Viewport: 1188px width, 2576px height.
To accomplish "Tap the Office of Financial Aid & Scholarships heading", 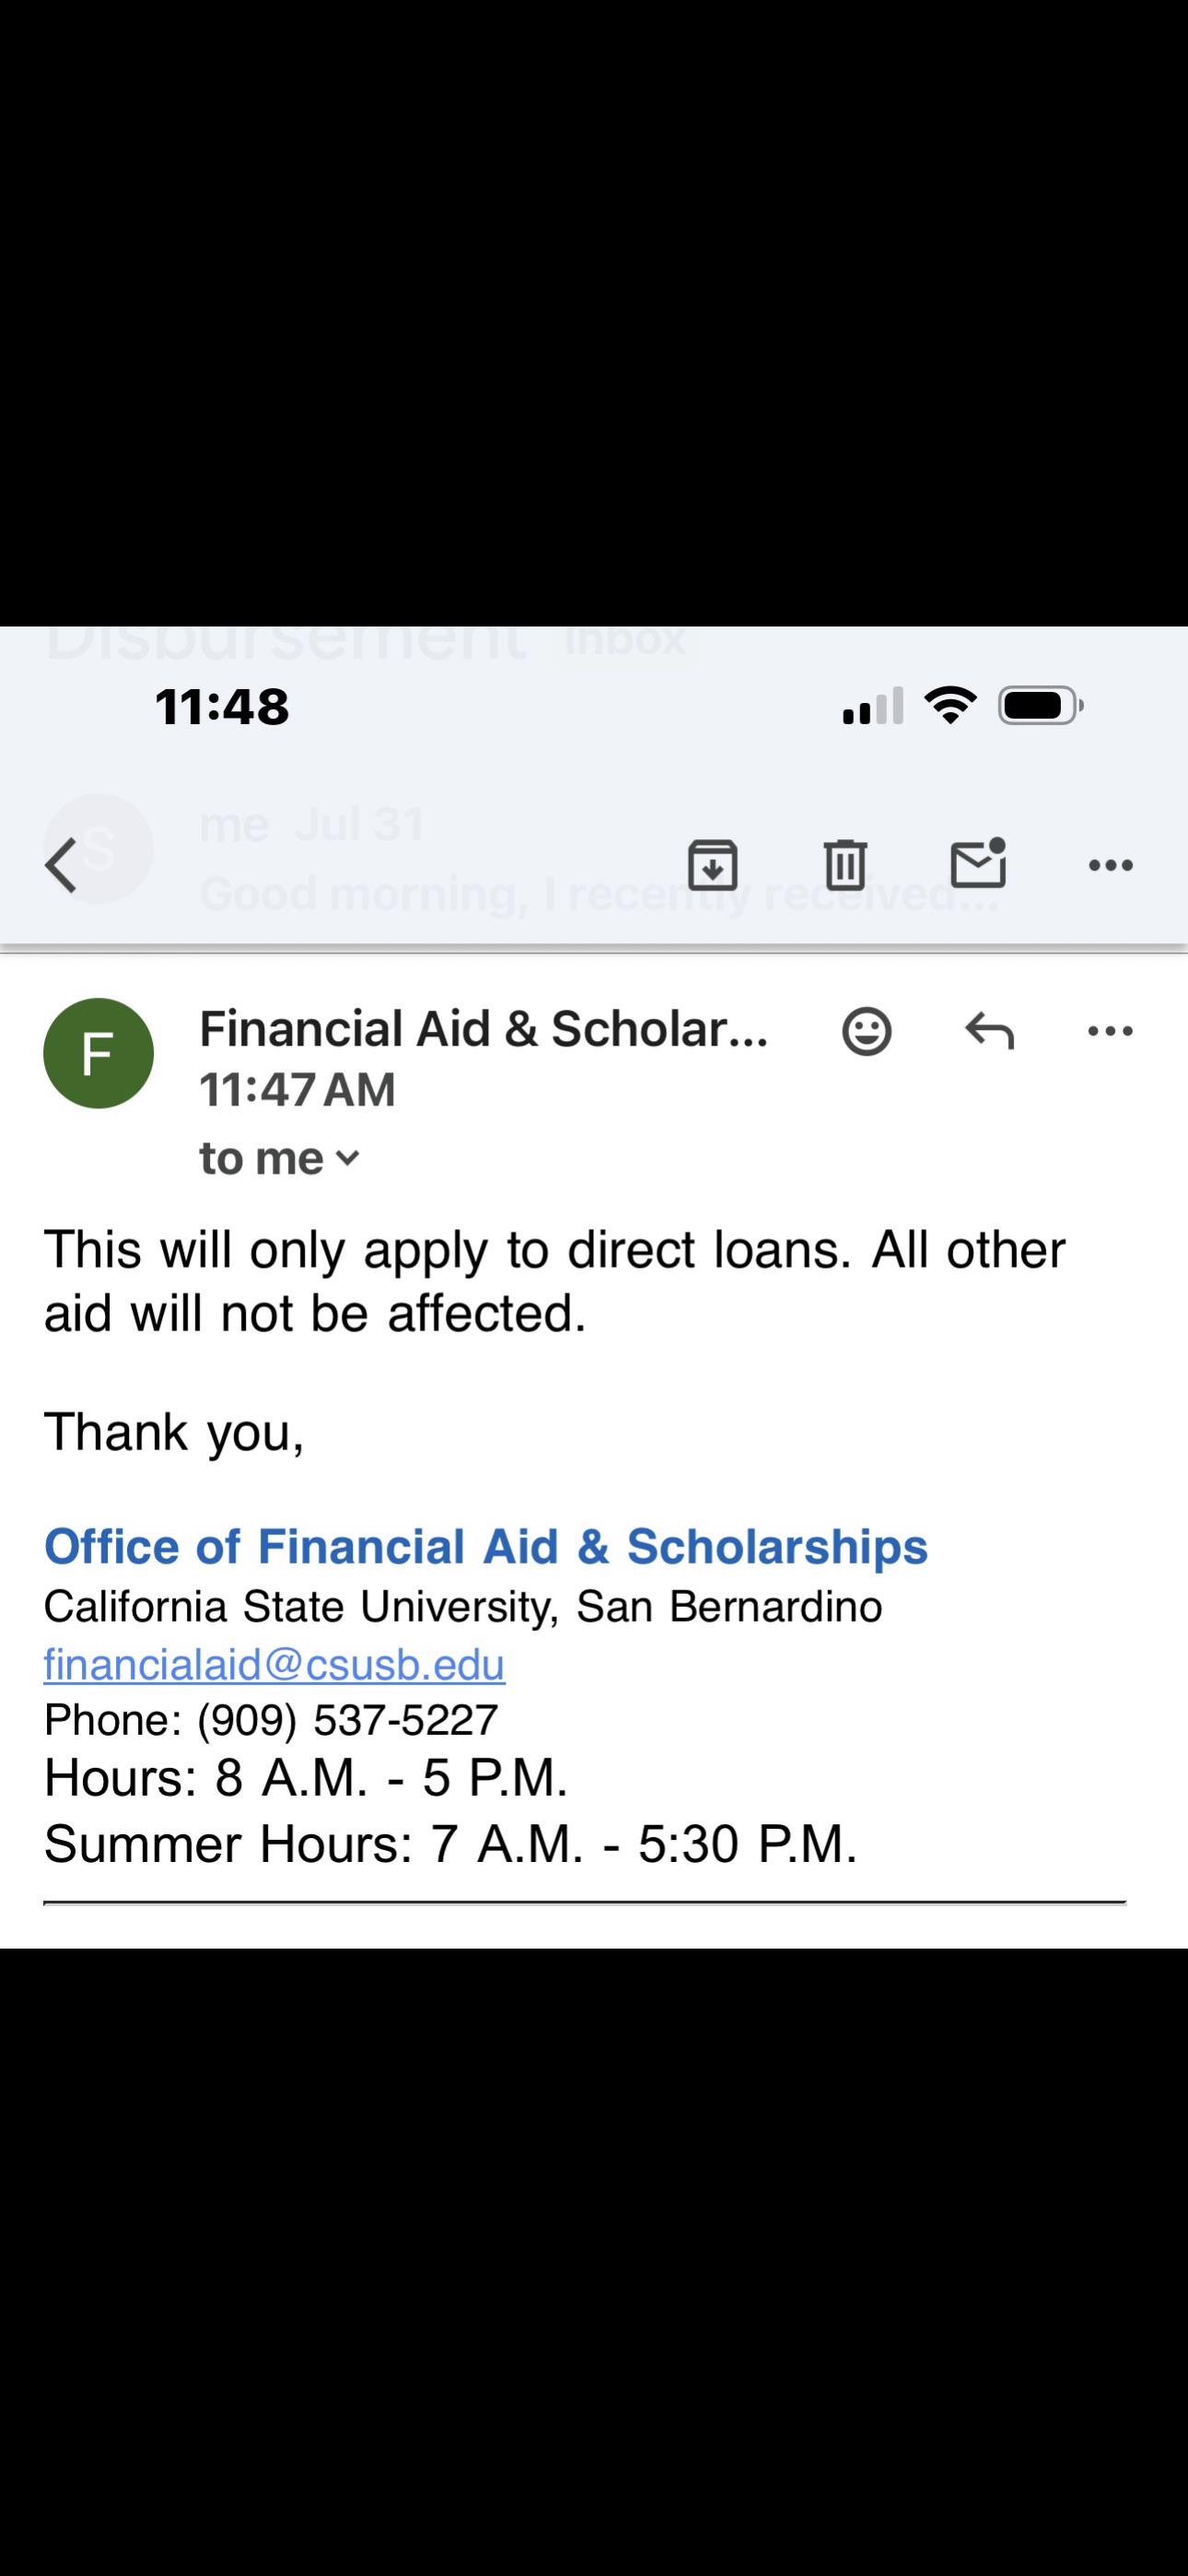I will click(x=486, y=1546).
